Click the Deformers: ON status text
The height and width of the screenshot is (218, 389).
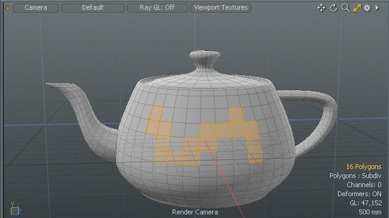click(359, 194)
